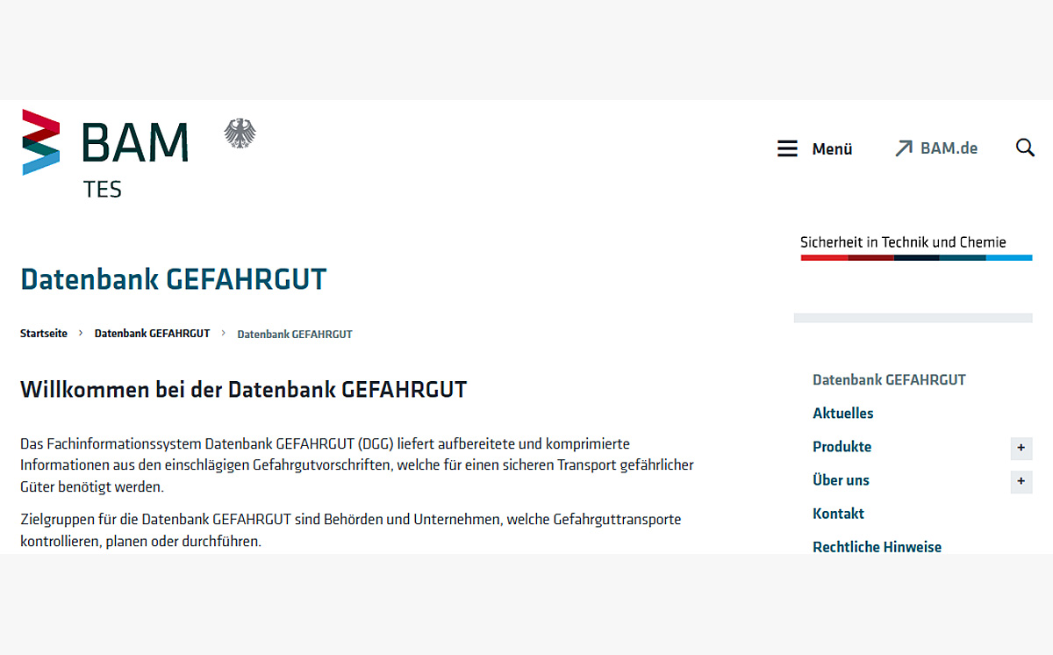Click the federal eagle emblem
This screenshot has height=655, width=1053.
240,133
